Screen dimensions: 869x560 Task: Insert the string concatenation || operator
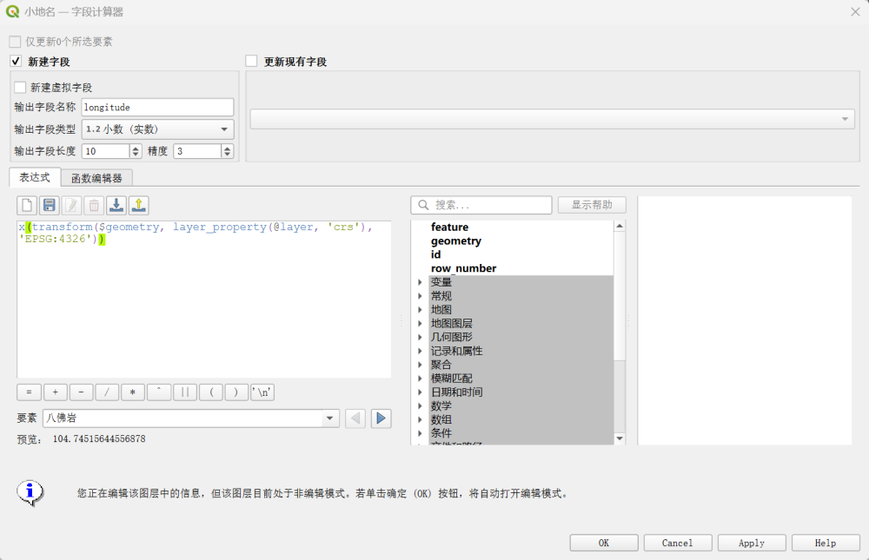(184, 392)
